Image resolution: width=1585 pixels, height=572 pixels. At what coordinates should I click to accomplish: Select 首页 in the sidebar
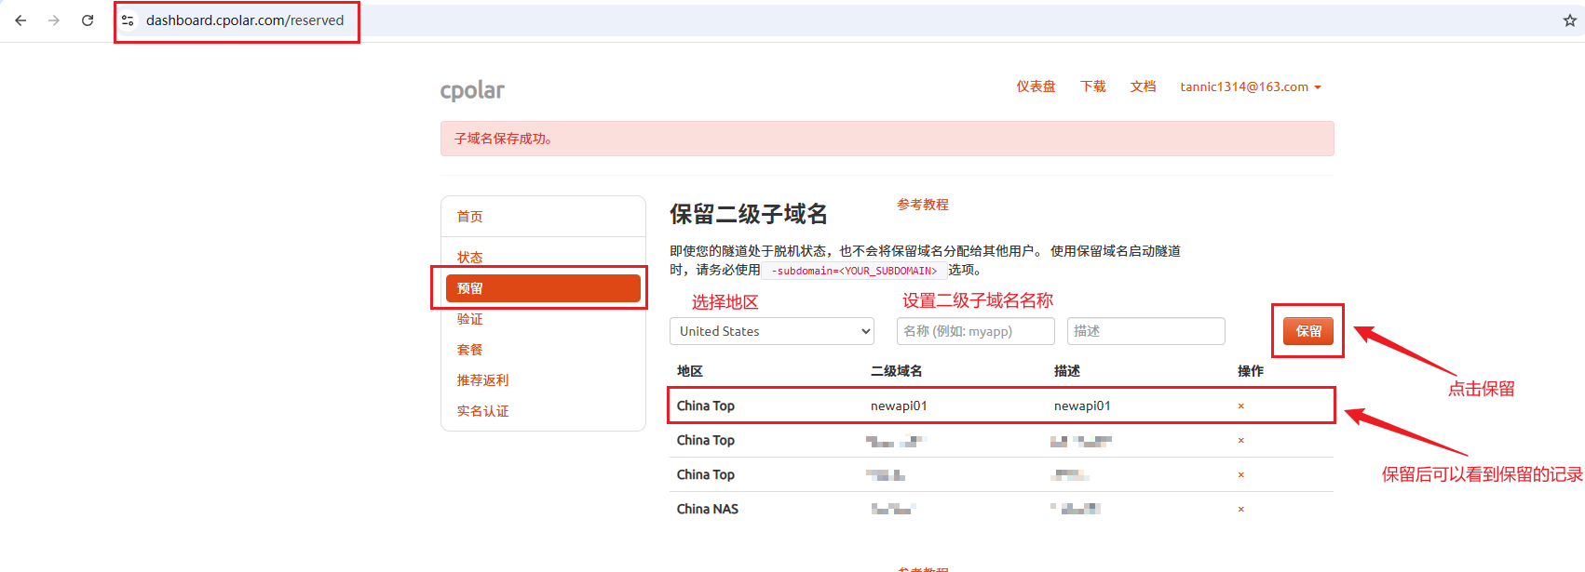coord(469,217)
